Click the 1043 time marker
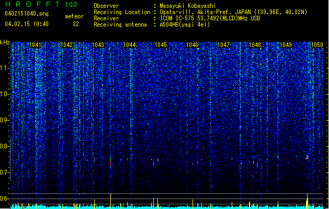 (x=98, y=45)
